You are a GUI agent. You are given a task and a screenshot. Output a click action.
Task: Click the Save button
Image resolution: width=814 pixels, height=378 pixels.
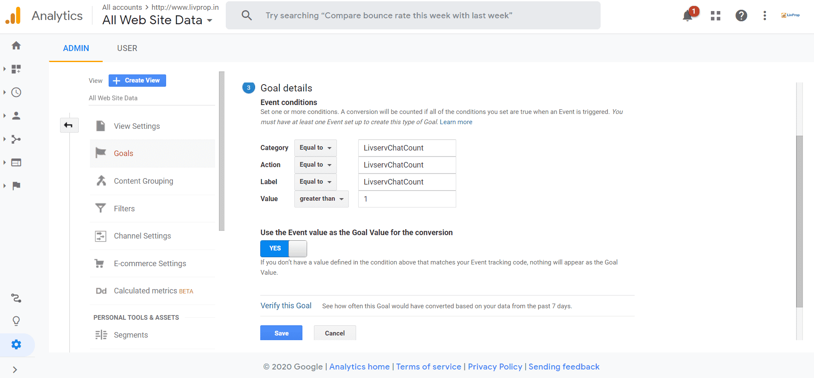click(x=281, y=333)
